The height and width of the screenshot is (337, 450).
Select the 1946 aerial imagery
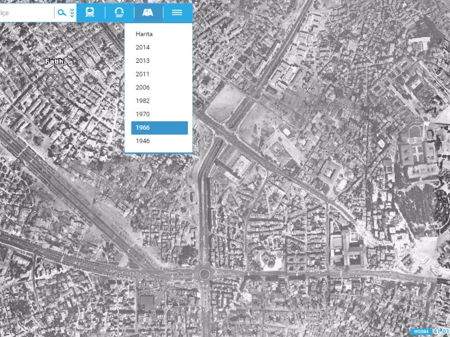click(x=143, y=141)
